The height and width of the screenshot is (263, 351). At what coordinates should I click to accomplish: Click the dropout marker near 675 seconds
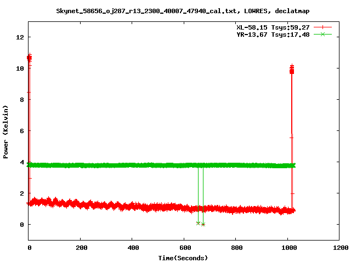tap(203, 224)
